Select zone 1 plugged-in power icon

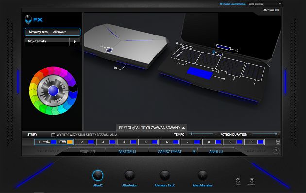coord(46,142)
